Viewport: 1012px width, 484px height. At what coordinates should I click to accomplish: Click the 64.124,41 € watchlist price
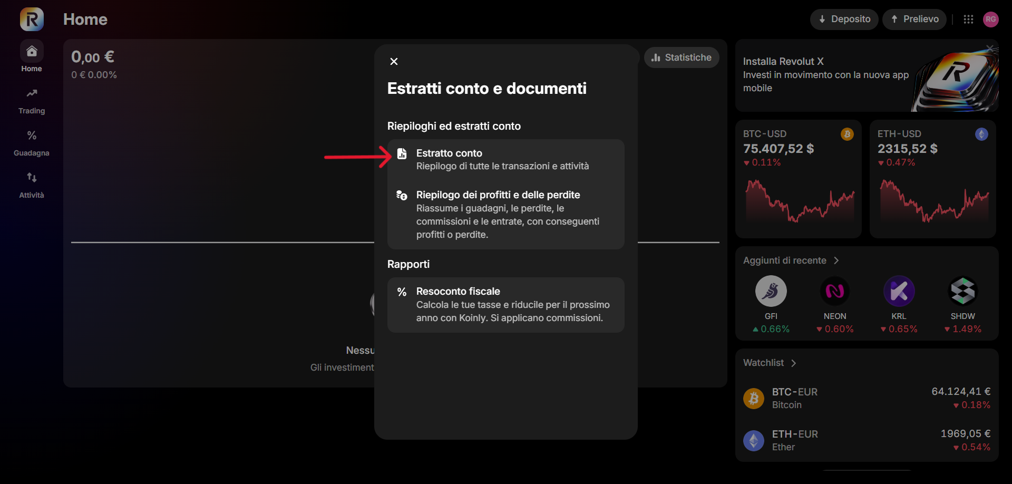coord(961,392)
